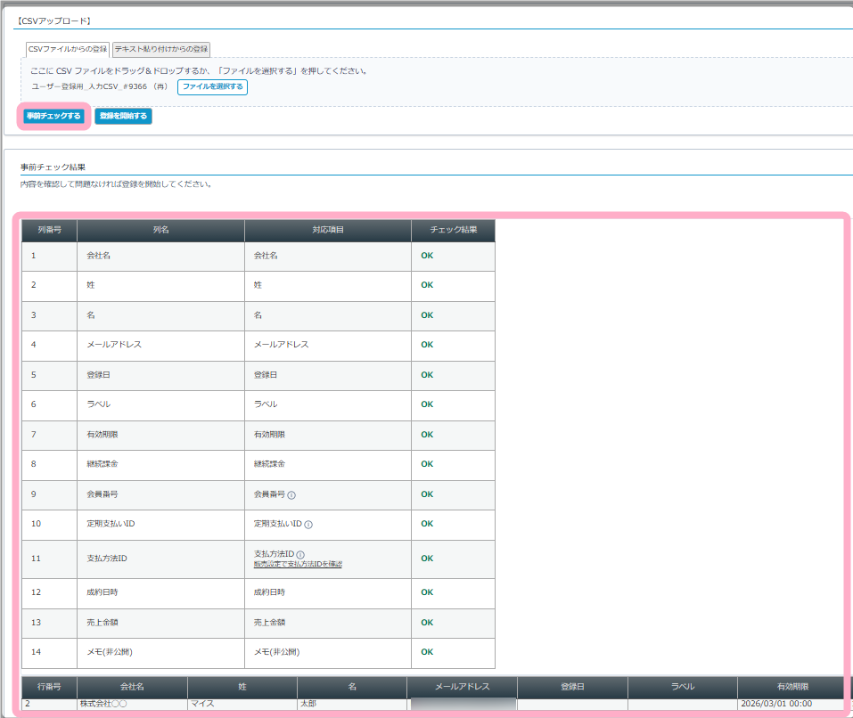Viewport: 853px width, 718px height.
Task: Click the チェック結果 column header
Action: click(x=453, y=230)
